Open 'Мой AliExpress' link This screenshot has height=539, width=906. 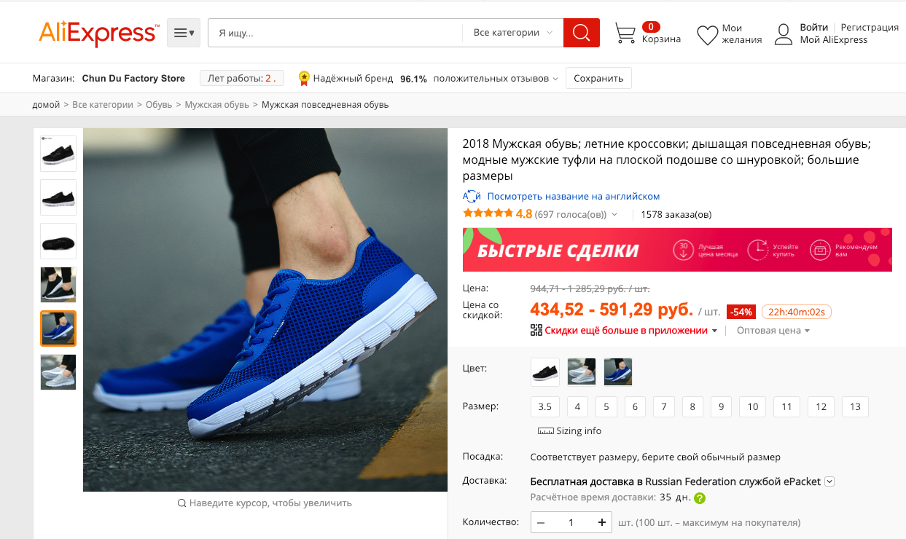[x=834, y=40]
